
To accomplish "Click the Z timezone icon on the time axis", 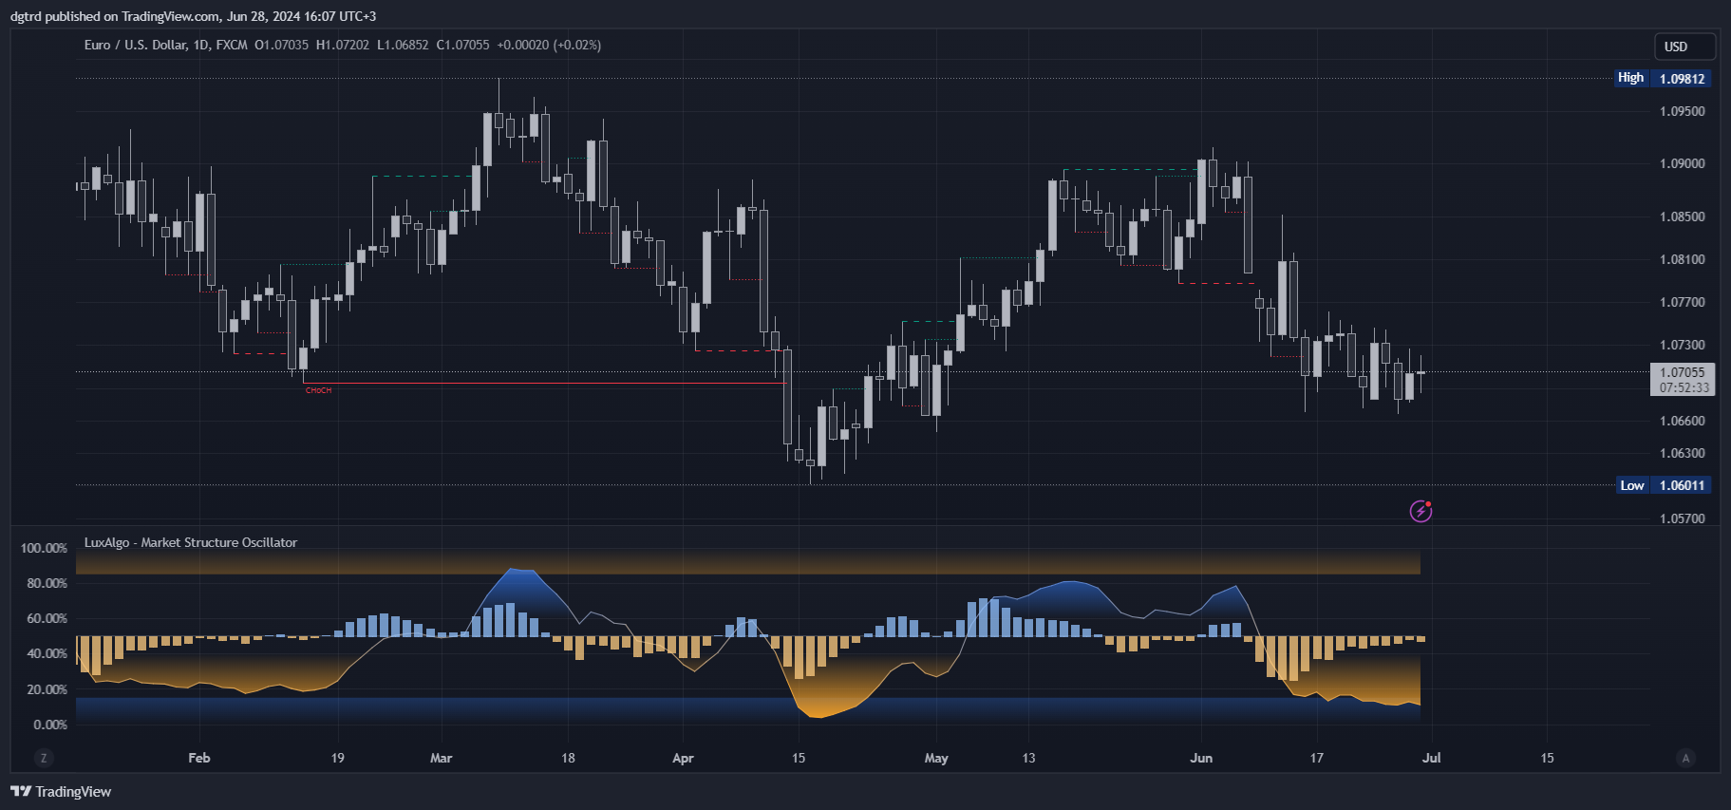I will pos(43,758).
